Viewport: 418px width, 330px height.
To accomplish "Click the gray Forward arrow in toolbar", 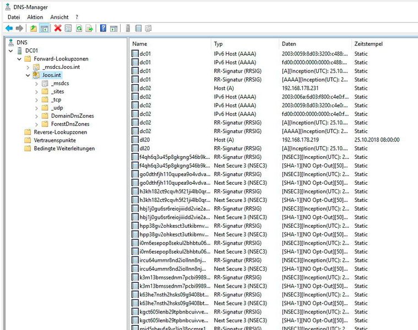I will coord(19,28).
